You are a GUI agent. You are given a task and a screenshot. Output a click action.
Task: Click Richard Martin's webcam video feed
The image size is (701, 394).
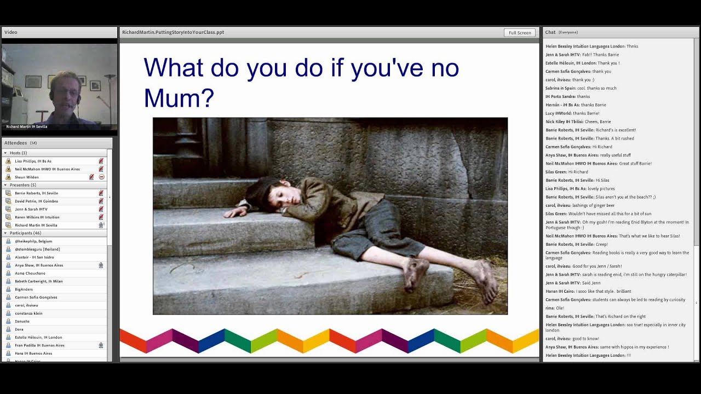click(59, 86)
